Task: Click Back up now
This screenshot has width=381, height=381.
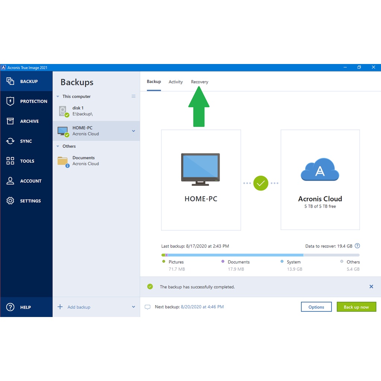Action: pos(356,307)
